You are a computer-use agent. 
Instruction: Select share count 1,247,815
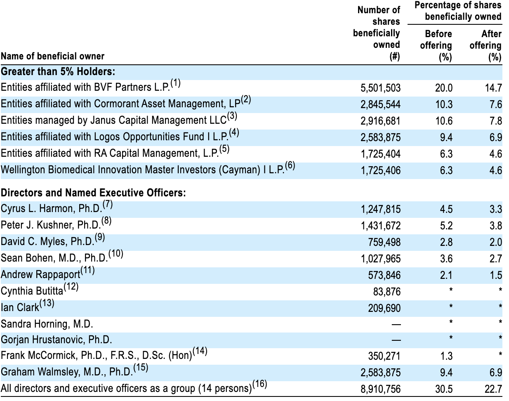(380, 209)
